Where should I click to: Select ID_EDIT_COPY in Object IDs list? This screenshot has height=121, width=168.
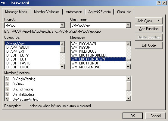click(17, 55)
